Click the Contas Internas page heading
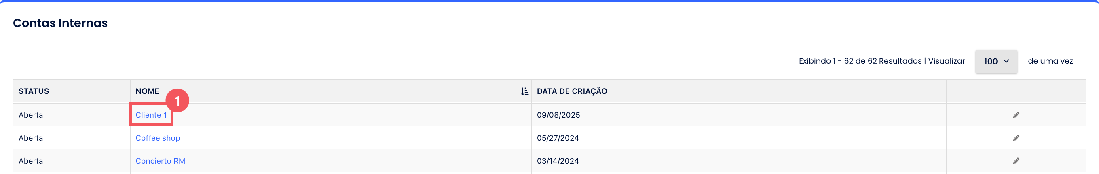The width and height of the screenshot is (1099, 174). tap(60, 23)
